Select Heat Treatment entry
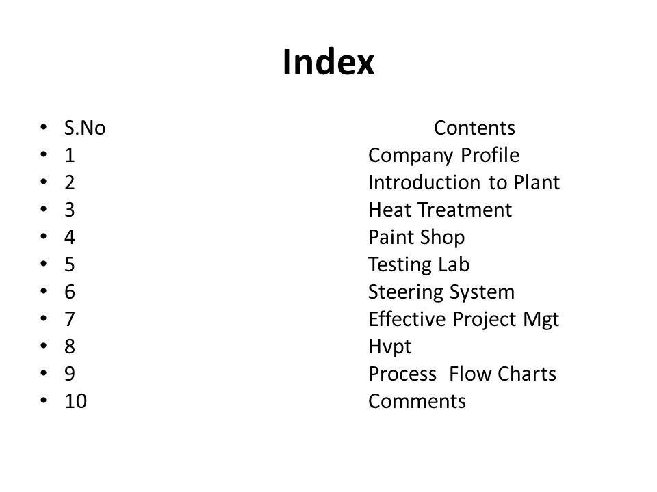The image size is (657, 492). click(440, 210)
